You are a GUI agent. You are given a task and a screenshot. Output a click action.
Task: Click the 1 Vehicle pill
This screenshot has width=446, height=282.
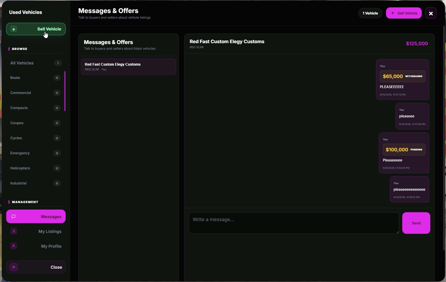click(x=370, y=13)
